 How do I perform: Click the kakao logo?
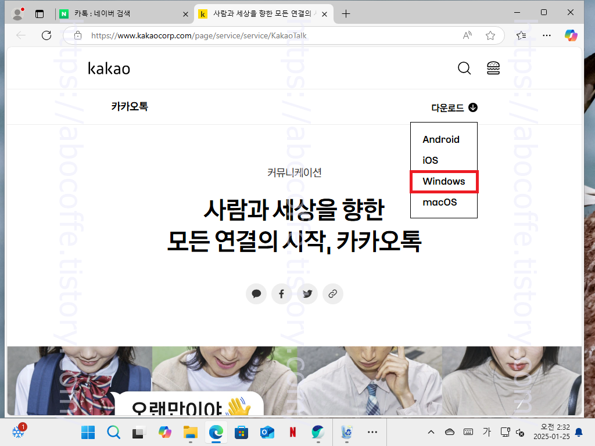(109, 69)
